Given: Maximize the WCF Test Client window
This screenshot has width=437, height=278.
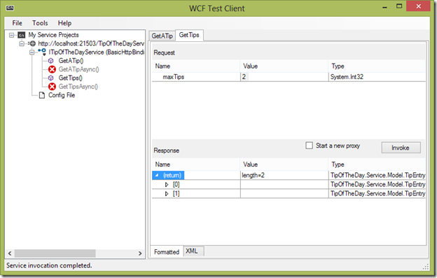Looking at the screenshot, I should coord(399,6).
